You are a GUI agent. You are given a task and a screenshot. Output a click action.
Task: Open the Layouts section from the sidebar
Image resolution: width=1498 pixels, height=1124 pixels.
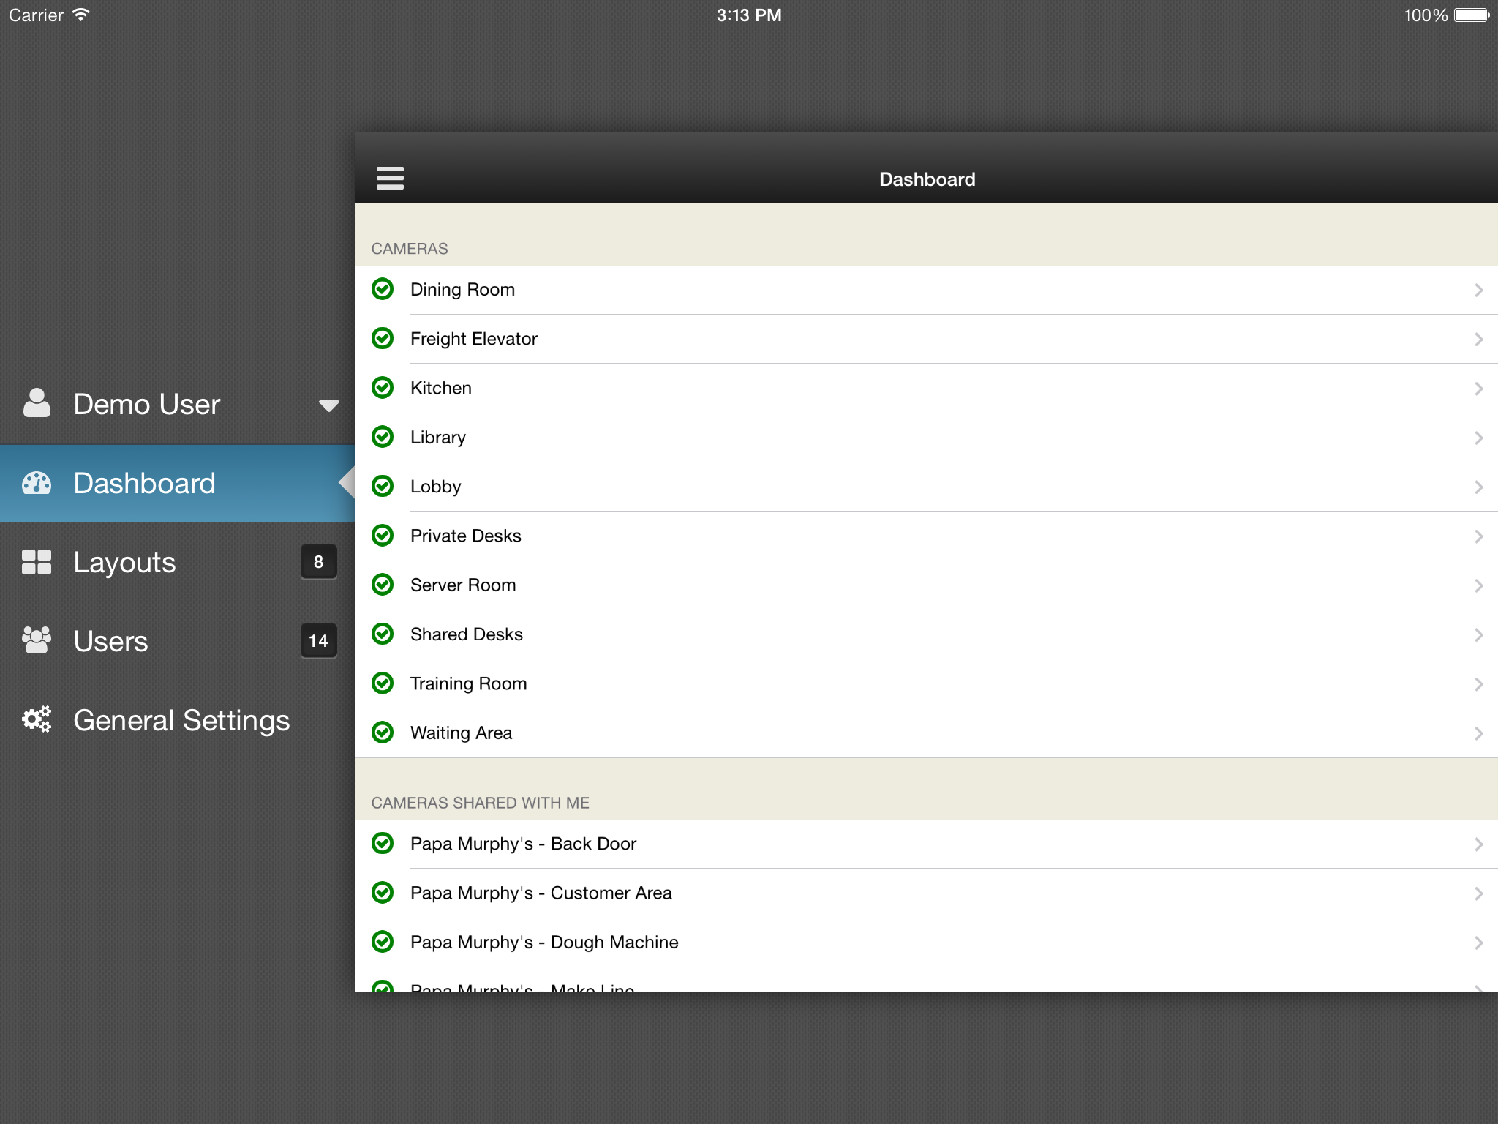click(x=124, y=562)
